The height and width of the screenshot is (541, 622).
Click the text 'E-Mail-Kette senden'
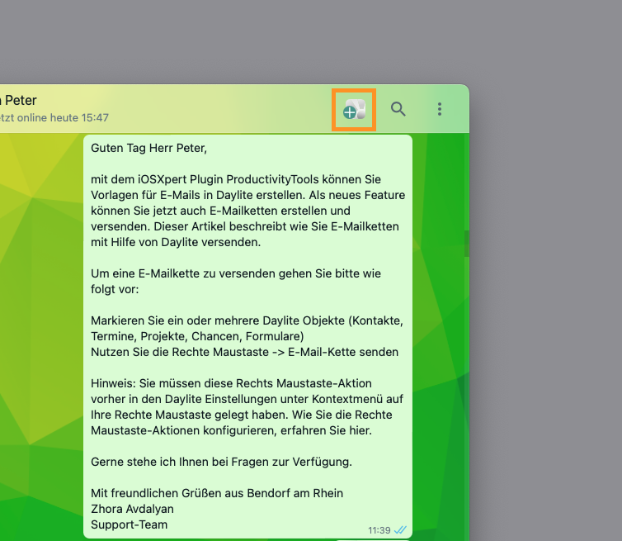[343, 352]
